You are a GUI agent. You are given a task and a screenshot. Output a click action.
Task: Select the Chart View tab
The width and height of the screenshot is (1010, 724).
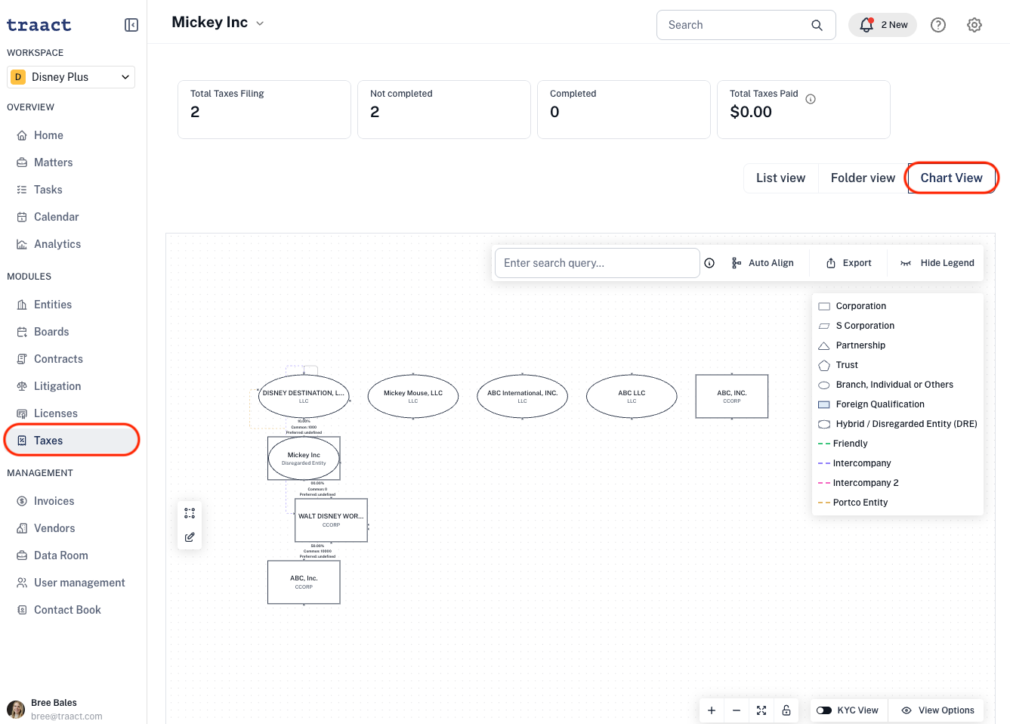[952, 178]
